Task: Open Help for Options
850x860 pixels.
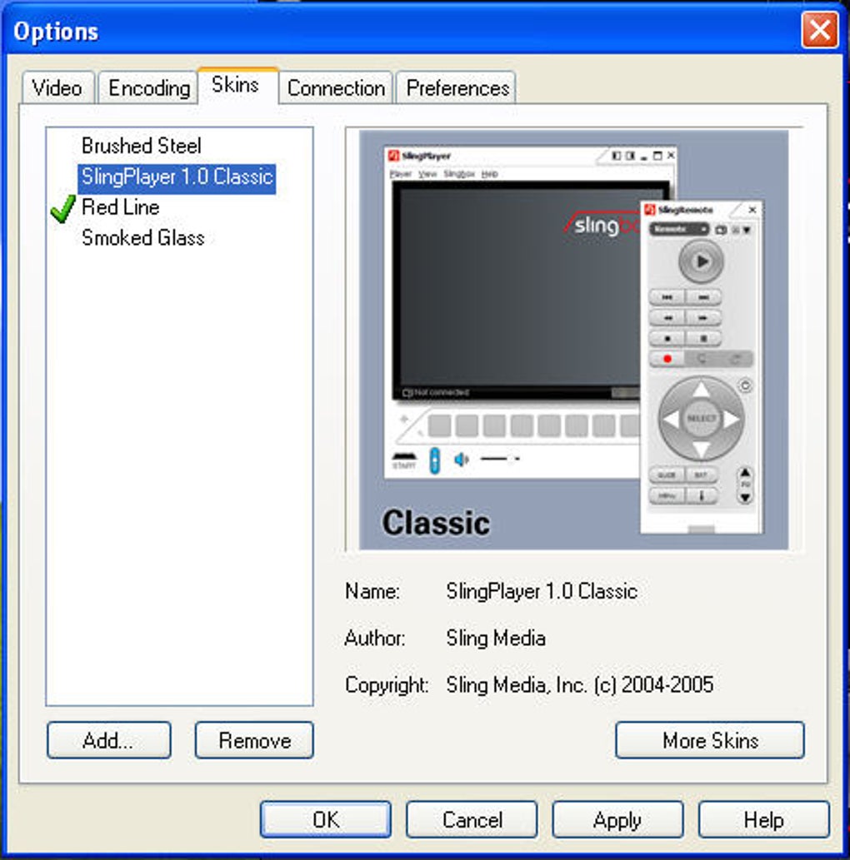Action: click(764, 819)
